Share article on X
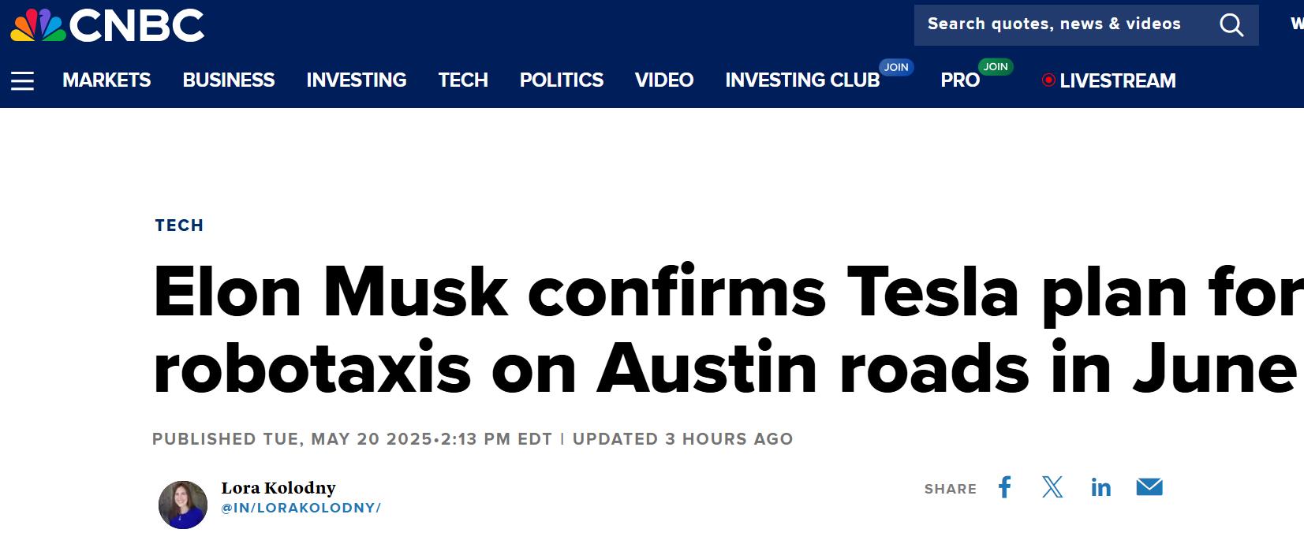Image resolution: width=1304 pixels, height=544 pixels. pos(1052,487)
